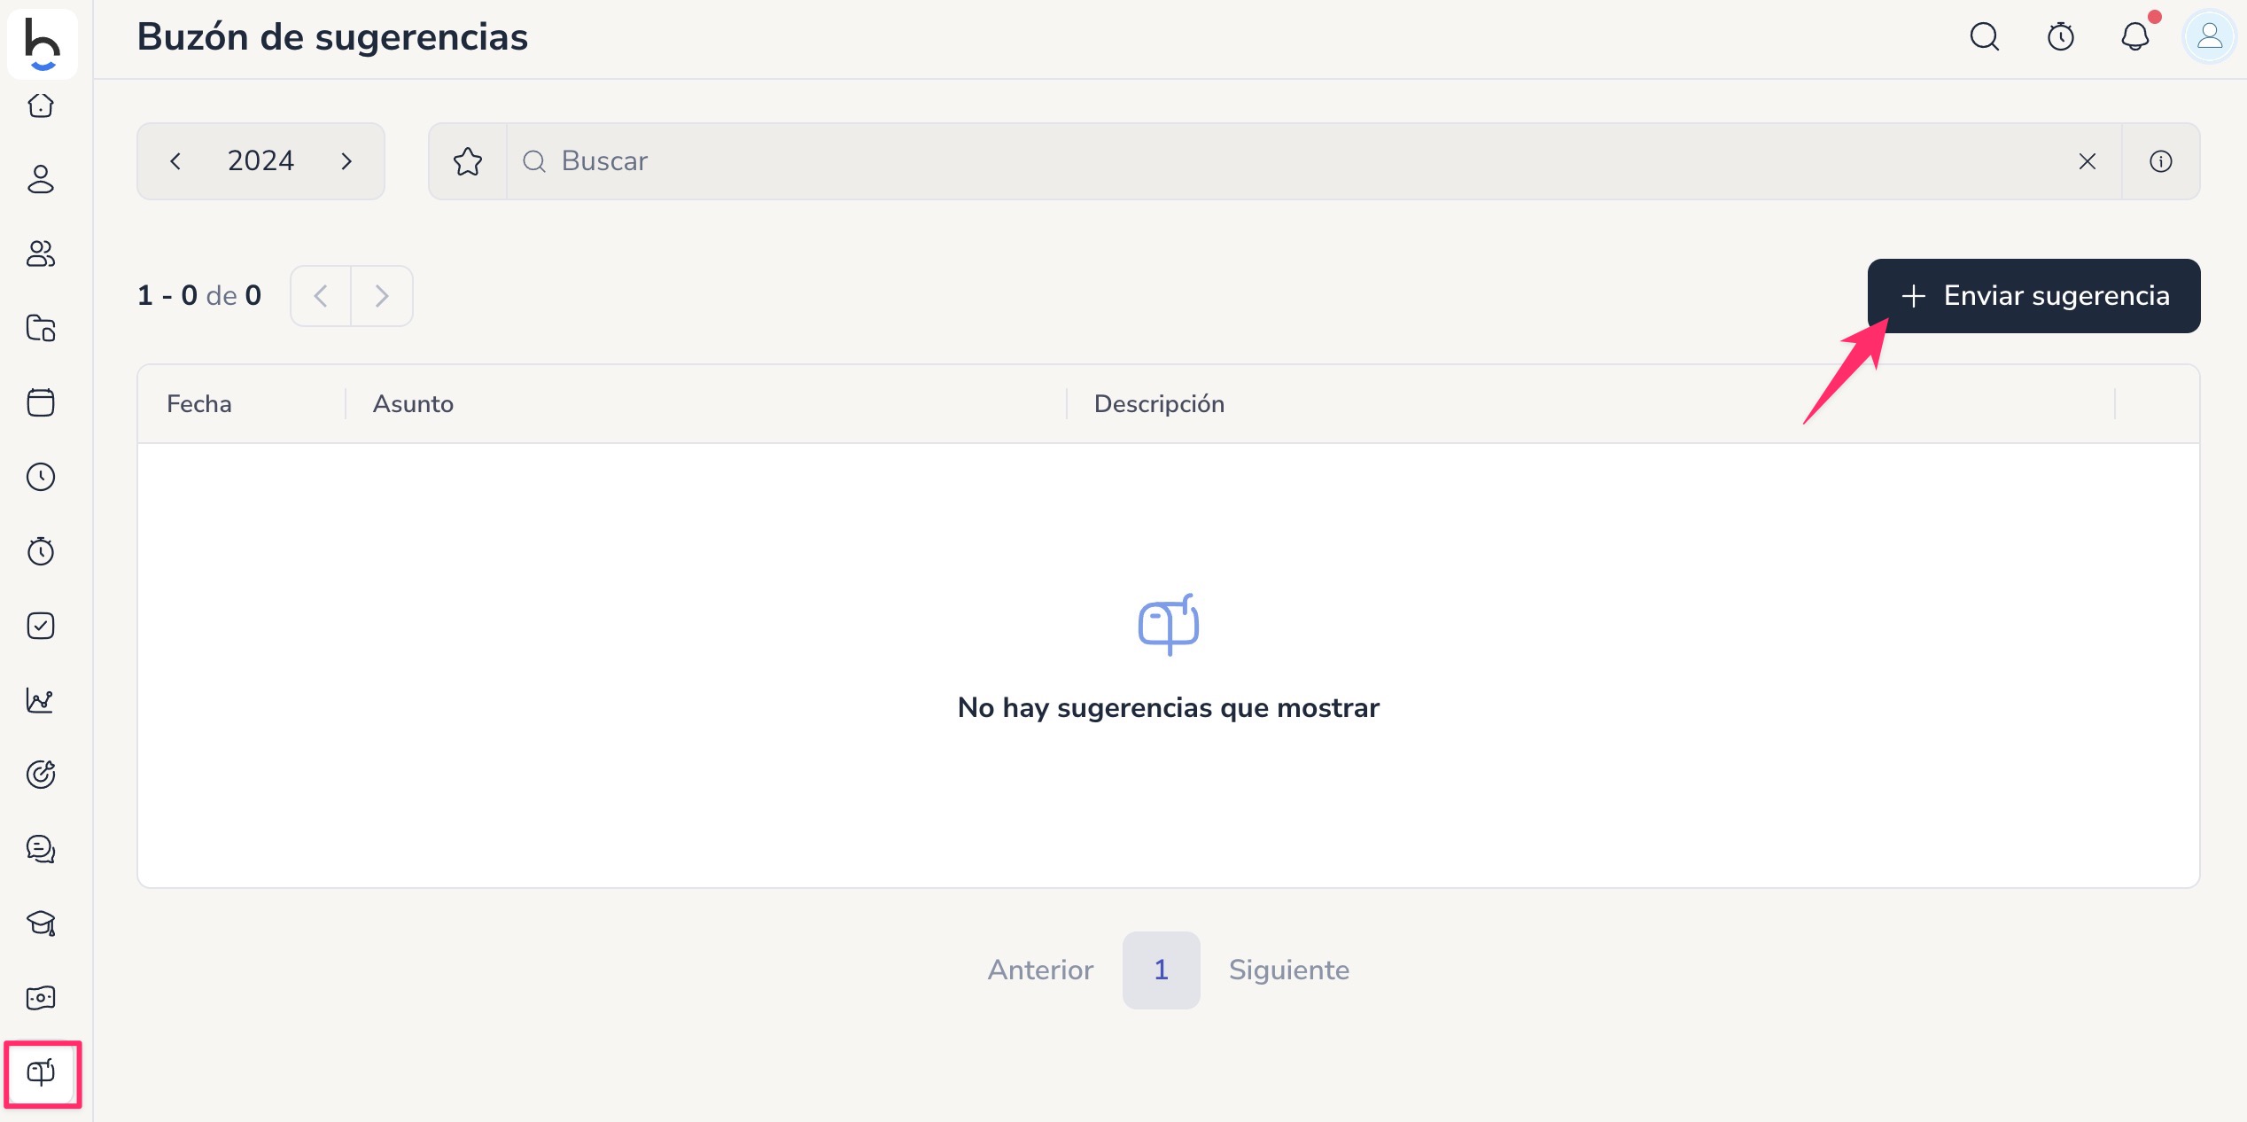Click previous page arrow beside 1 - 0 de 0
The height and width of the screenshot is (1122, 2247).
(321, 296)
